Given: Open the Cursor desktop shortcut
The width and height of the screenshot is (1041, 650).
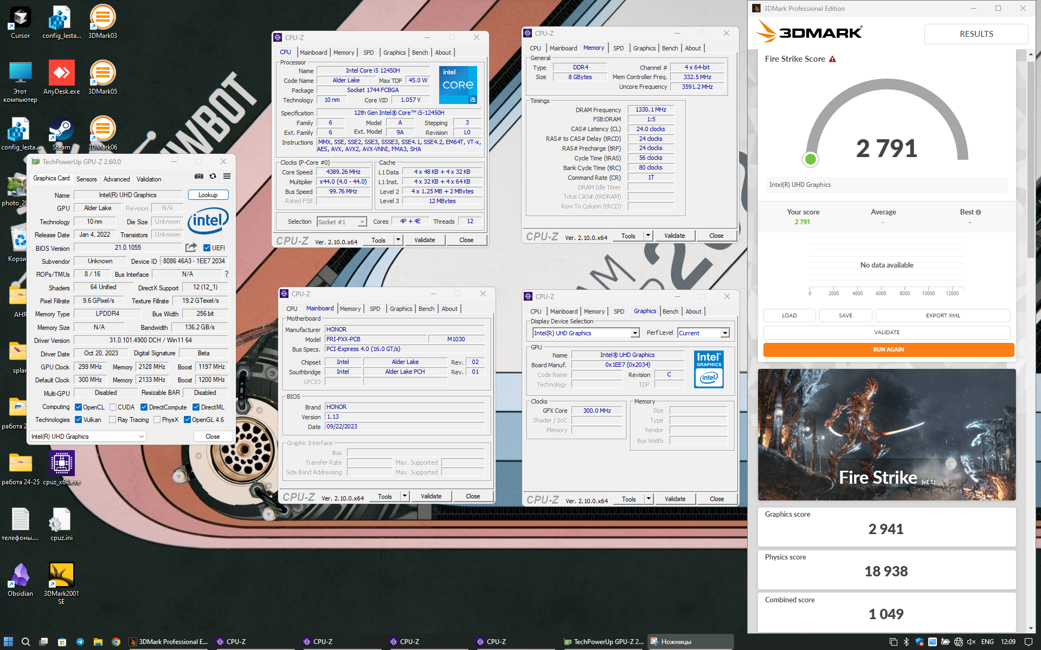Looking at the screenshot, I should 20,22.
